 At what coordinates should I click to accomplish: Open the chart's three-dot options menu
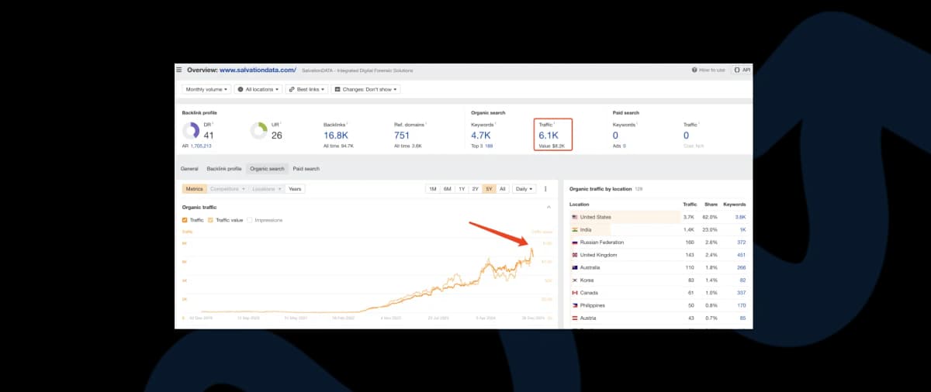tap(545, 188)
